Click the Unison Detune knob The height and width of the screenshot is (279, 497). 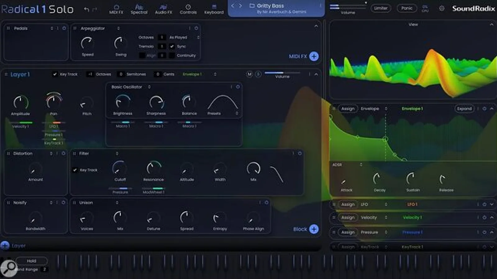pos(153,218)
